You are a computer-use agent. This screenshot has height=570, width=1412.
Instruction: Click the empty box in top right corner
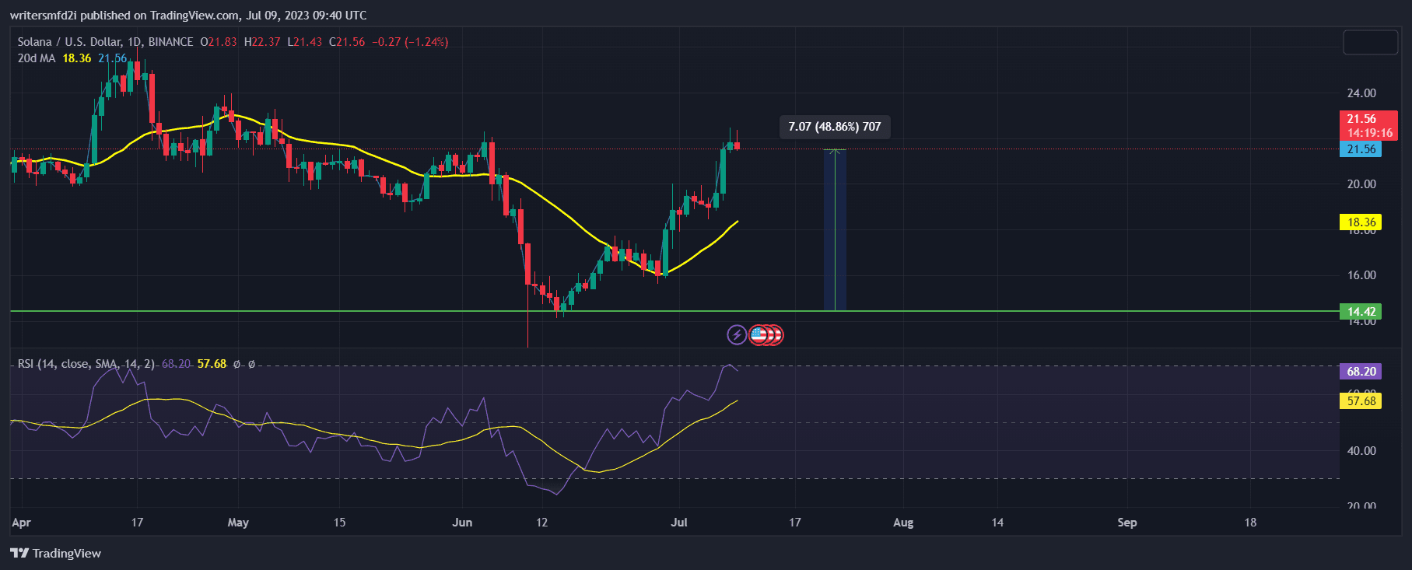click(x=1370, y=43)
